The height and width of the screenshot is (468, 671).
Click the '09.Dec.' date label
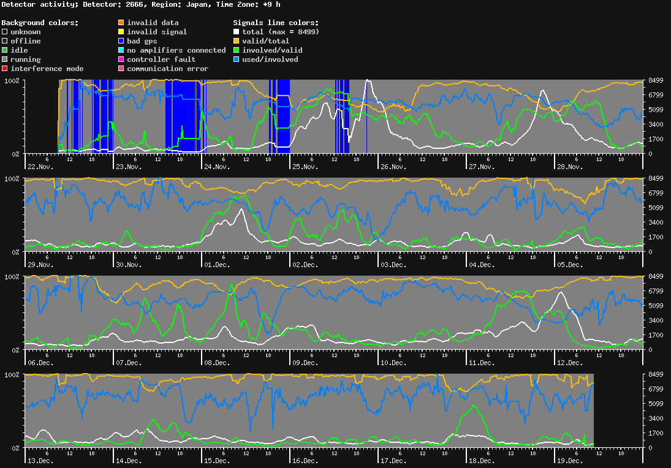pyautogui.click(x=305, y=363)
